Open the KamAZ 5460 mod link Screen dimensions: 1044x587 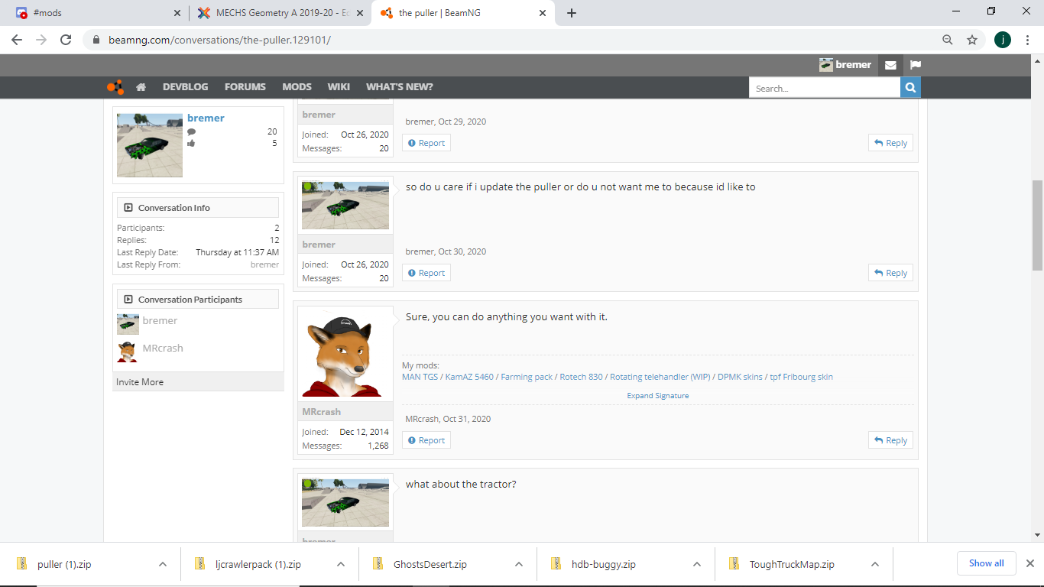(x=469, y=377)
